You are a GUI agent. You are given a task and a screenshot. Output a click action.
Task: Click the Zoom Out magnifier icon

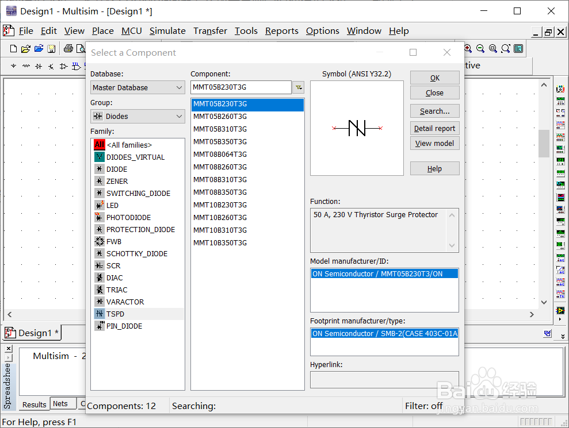click(480, 49)
